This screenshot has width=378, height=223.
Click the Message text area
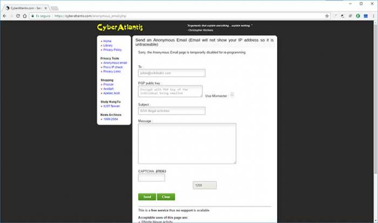point(187,144)
